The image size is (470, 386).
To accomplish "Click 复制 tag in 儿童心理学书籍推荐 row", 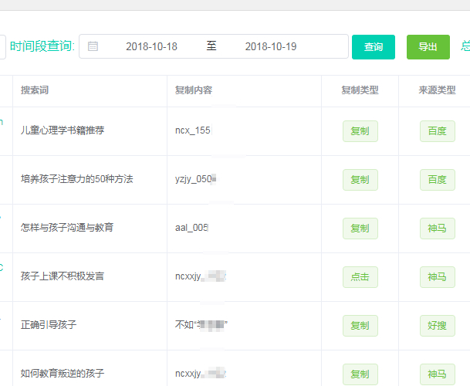I will point(360,131).
